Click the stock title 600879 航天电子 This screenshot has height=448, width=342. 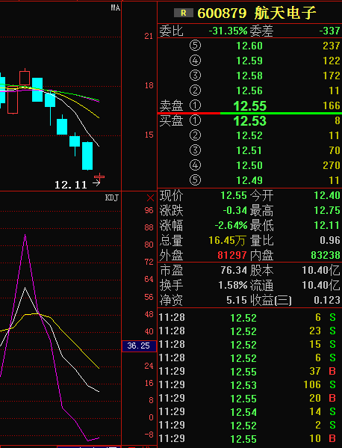point(257,13)
